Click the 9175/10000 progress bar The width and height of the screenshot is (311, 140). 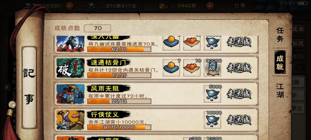[119, 127]
